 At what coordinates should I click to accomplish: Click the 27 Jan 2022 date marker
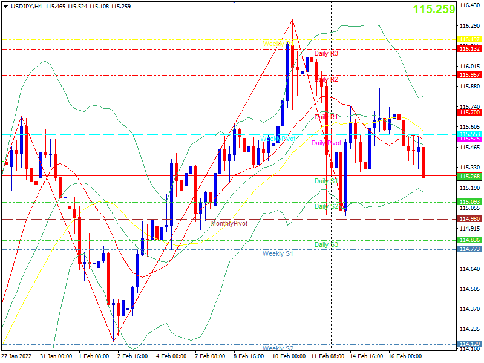pos(17,356)
